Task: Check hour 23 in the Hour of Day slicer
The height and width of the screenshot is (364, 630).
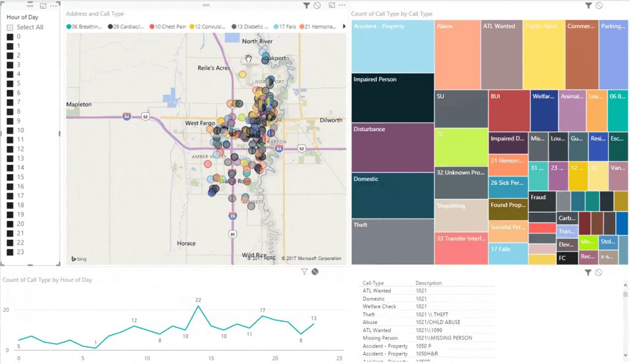Action: pyautogui.click(x=10, y=252)
